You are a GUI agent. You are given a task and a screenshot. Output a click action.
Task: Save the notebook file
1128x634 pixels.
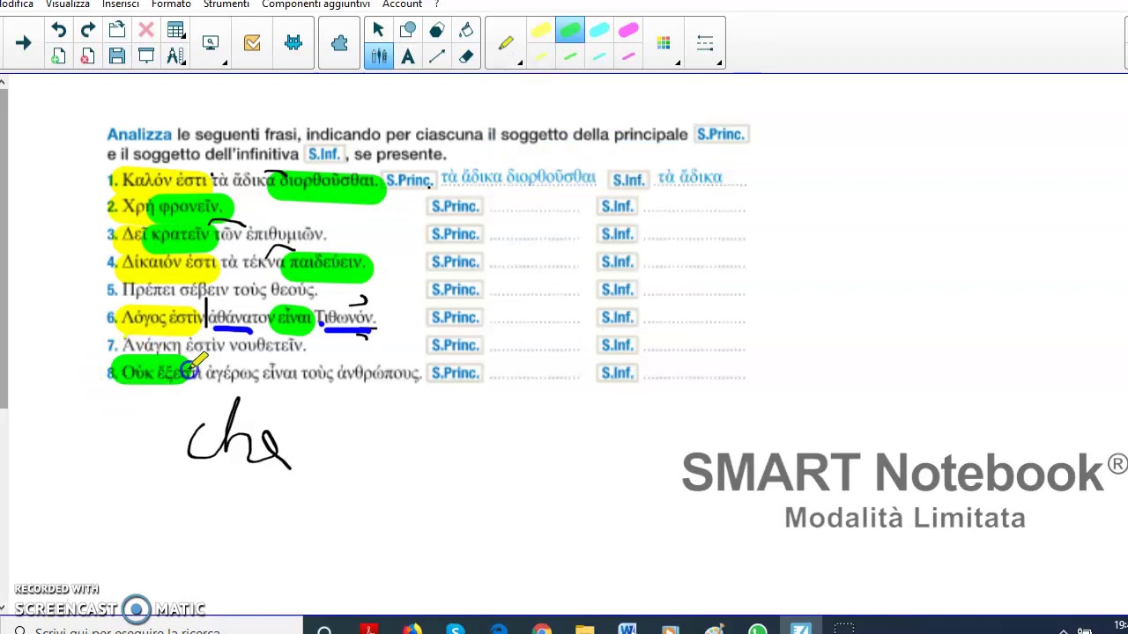point(116,57)
